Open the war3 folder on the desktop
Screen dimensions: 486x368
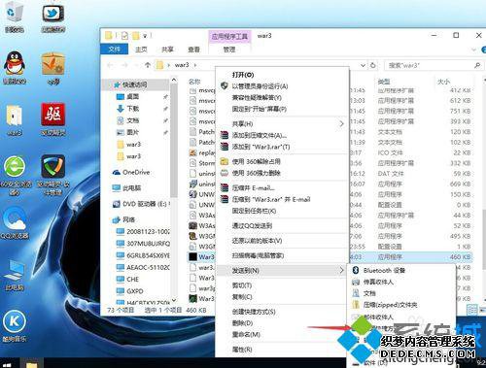[14, 119]
